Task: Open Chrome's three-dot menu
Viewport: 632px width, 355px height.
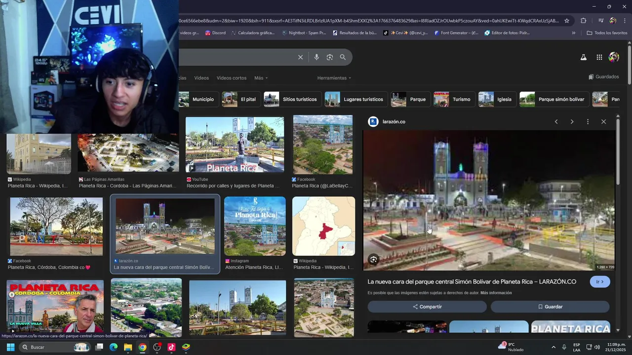Action: (625, 21)
